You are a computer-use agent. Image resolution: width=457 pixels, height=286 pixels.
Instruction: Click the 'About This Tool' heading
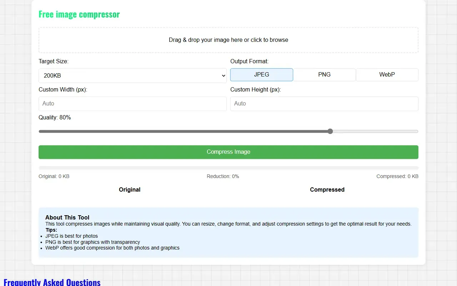tap(67, 217)
